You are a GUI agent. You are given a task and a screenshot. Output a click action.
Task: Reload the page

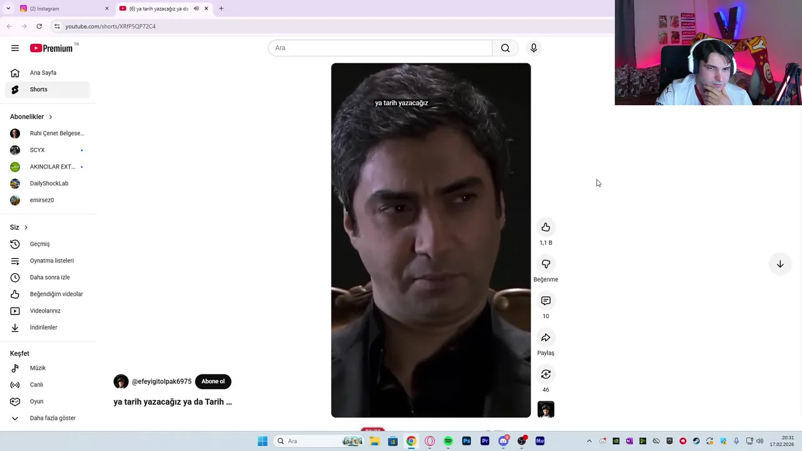[39, 26]
